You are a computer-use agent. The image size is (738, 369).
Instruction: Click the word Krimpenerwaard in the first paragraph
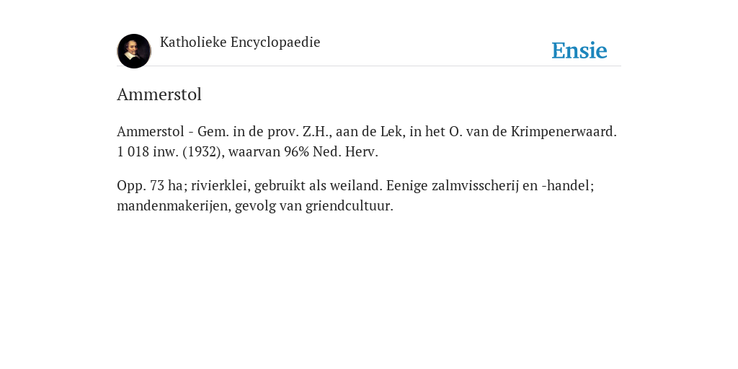coord(564,132)
